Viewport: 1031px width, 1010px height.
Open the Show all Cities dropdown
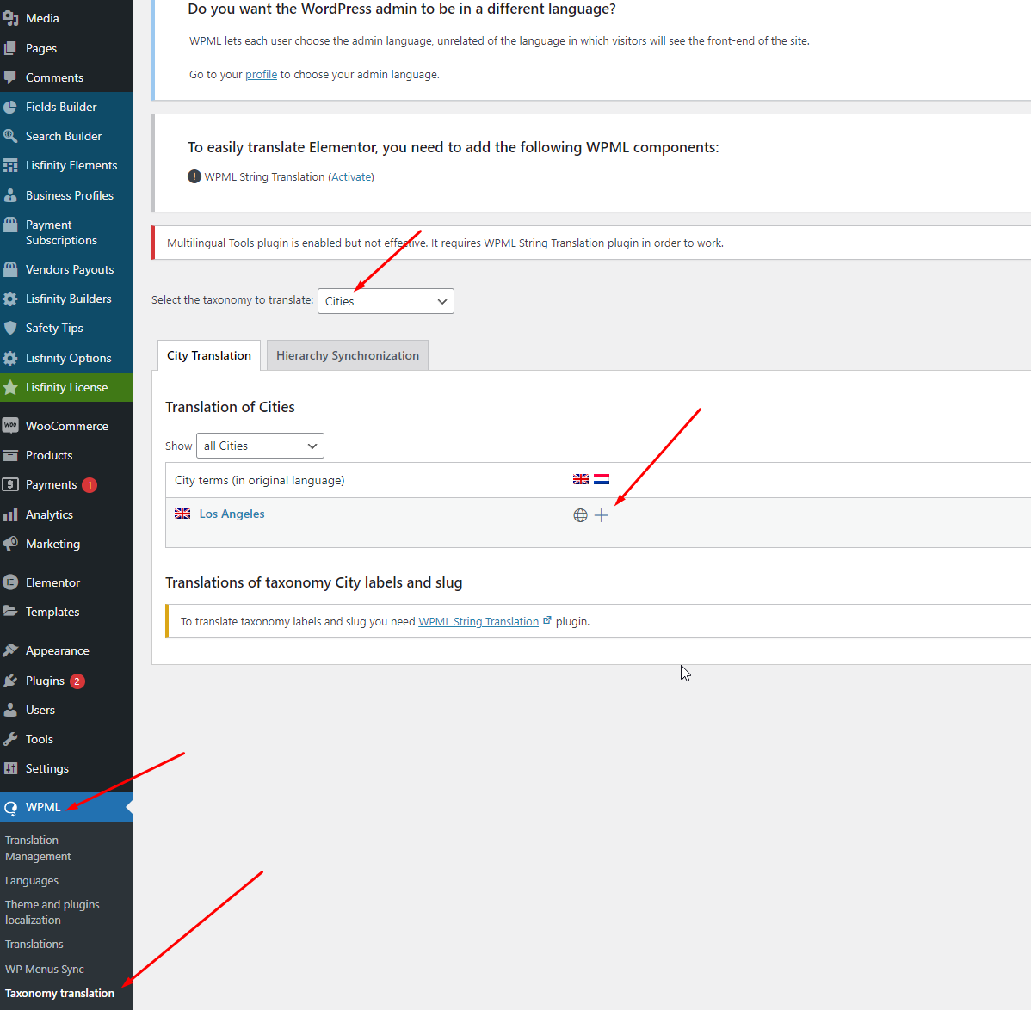261,446
